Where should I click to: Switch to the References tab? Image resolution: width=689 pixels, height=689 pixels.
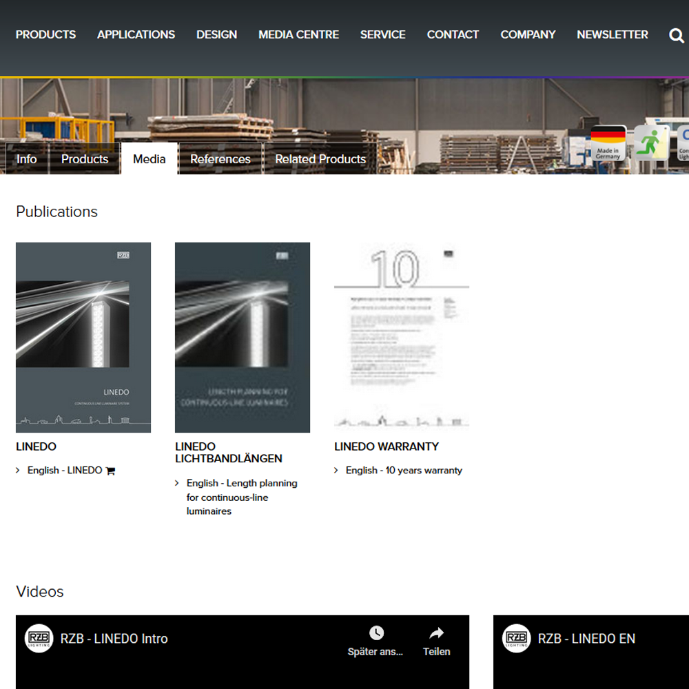[220, 158]
